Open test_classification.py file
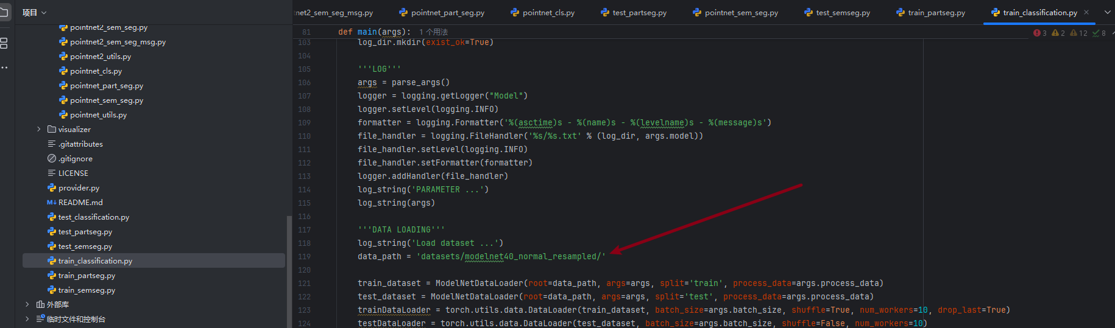 pos(94,217)
